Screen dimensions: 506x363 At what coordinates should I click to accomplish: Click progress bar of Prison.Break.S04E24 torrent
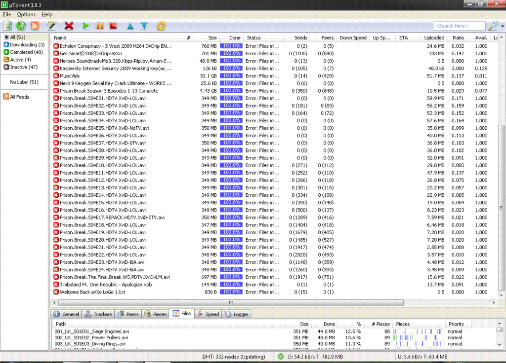[231, 270]
